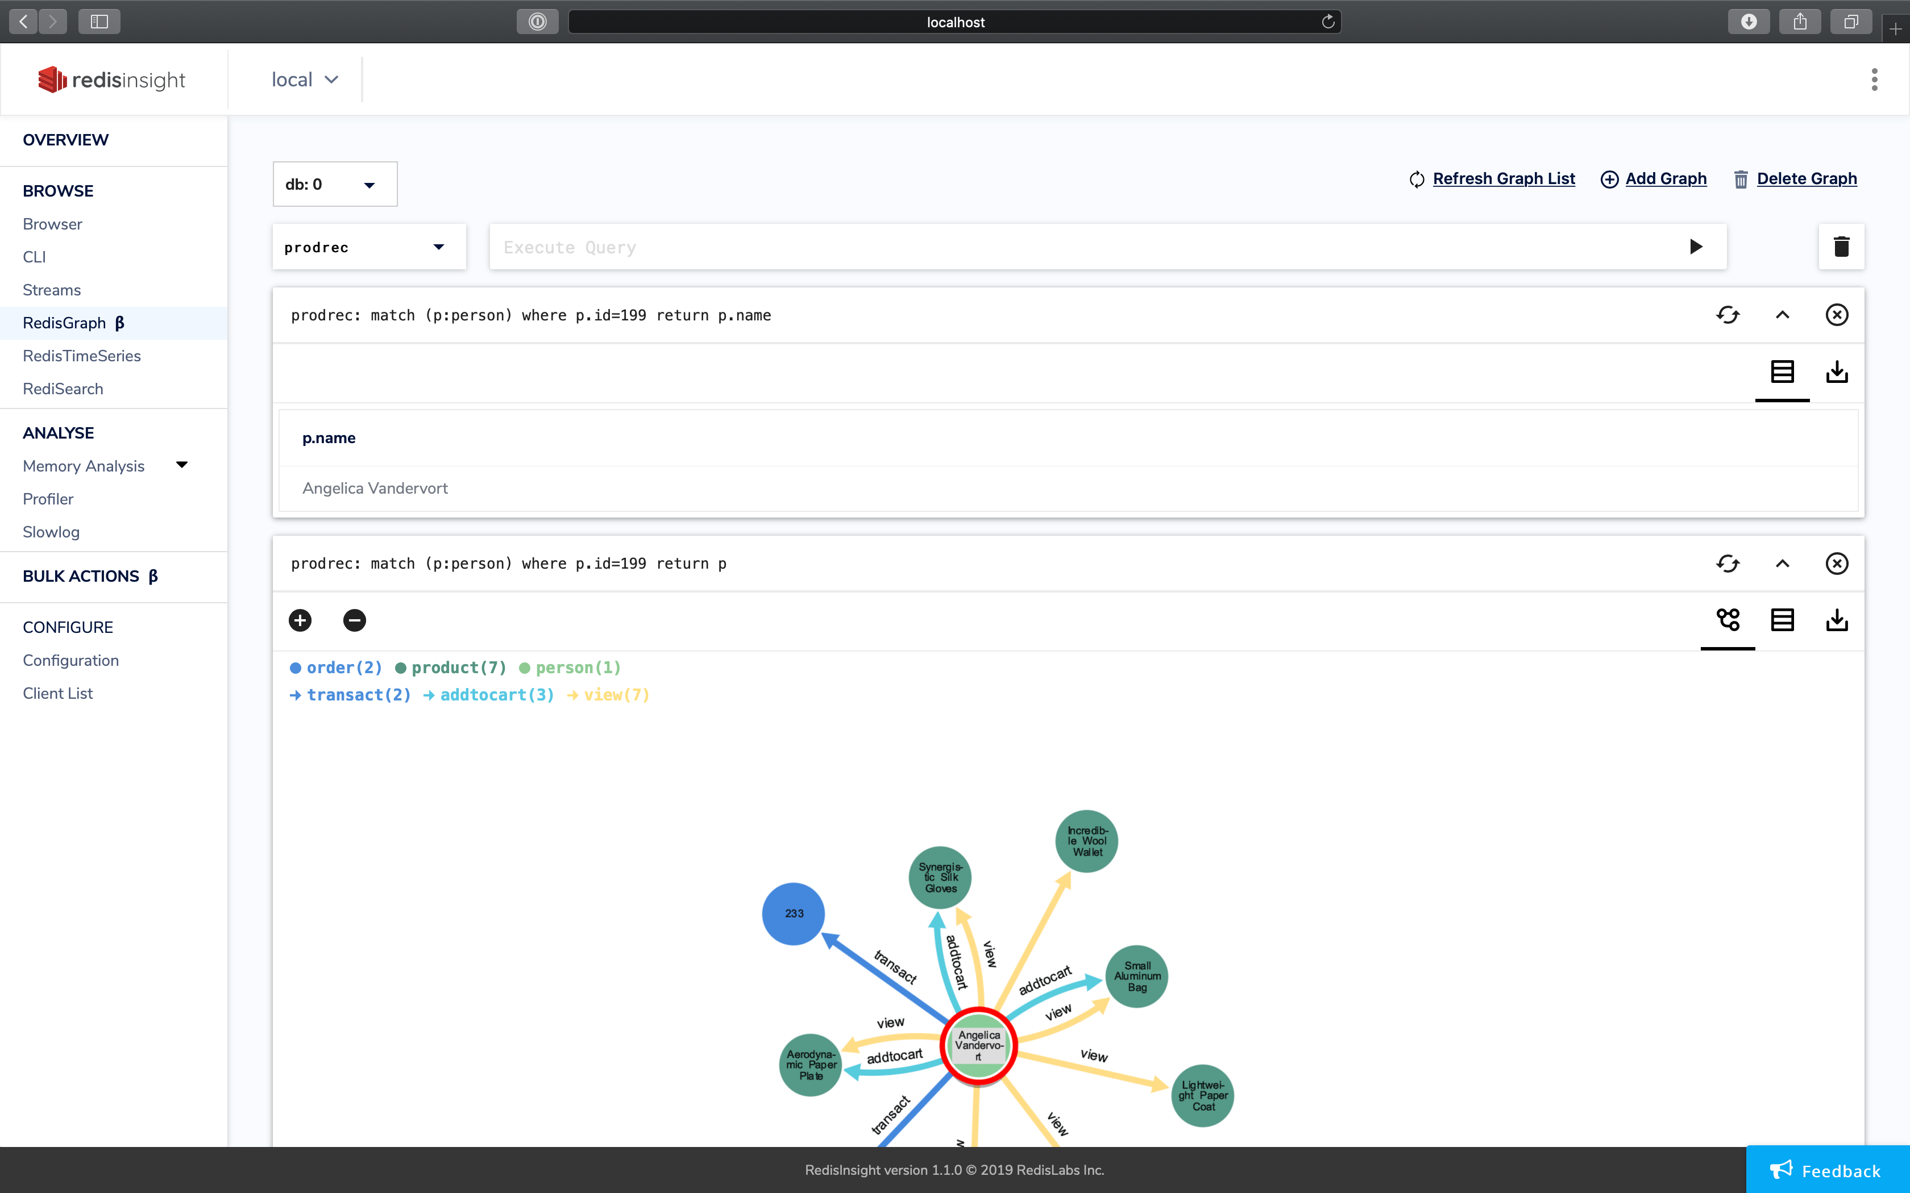This screenshot has width=1910, height=1193.
Task: Show all tabs overview button
Action: (1851, 22)
